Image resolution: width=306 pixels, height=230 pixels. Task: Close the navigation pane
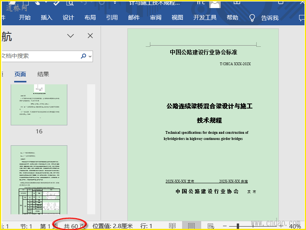click(x=90, y=36)
